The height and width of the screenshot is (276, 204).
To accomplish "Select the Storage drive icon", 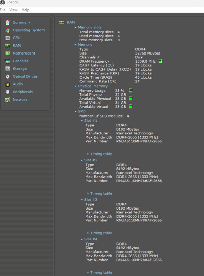I will tap(8, 69).
